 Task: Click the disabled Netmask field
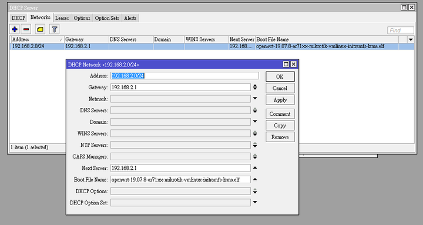click(x=180, y=99)
